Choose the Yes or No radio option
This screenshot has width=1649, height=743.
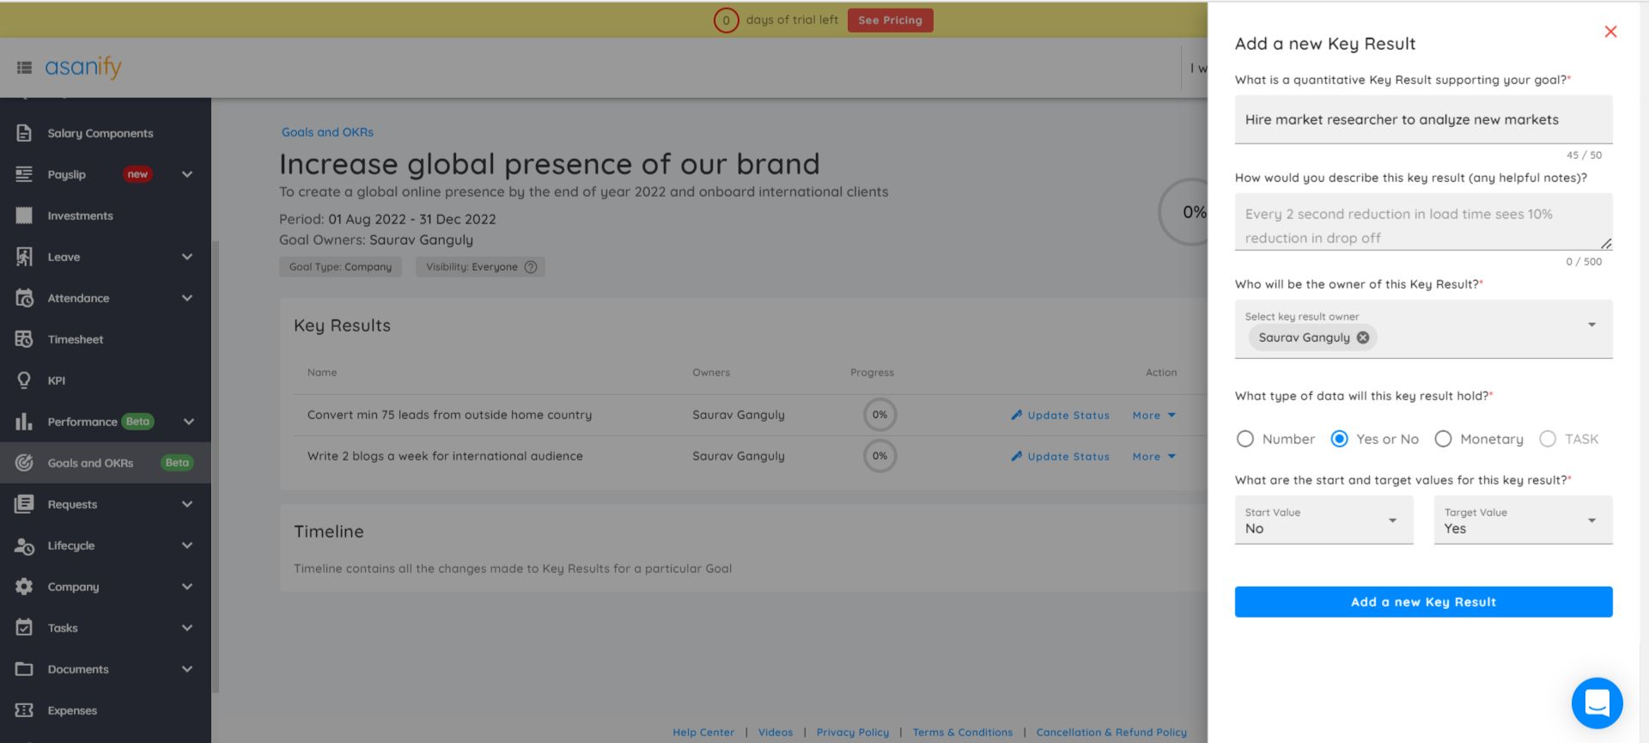tap(1339, 439)
